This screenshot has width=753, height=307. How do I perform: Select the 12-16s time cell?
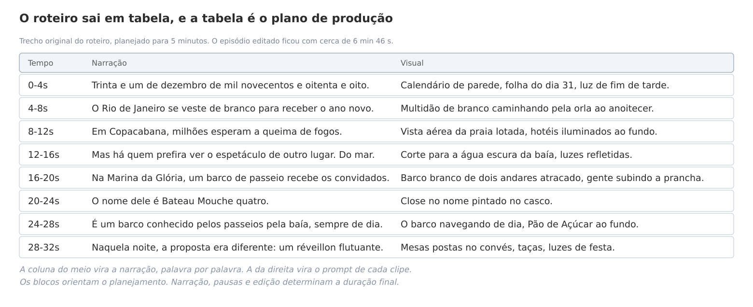pyautogui.click(x=43, y=155)
